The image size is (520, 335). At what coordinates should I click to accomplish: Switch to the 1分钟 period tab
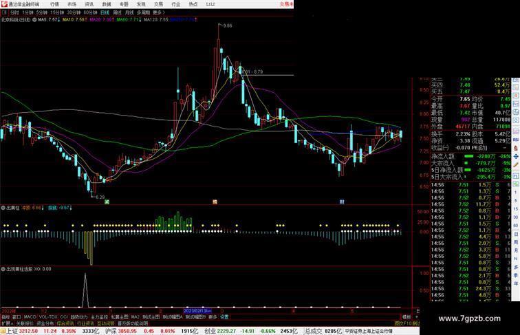(x=28, y=12)
